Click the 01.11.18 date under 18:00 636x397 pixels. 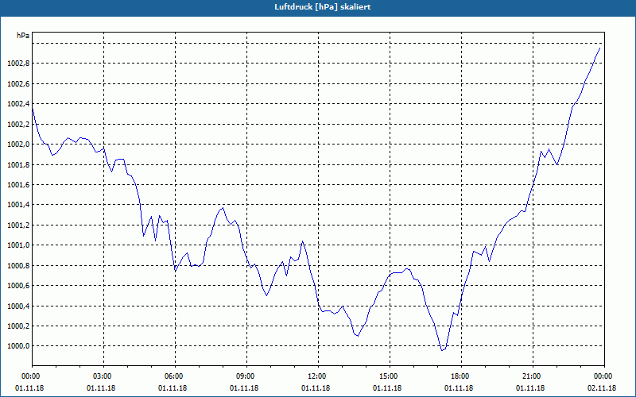[459, 388]
